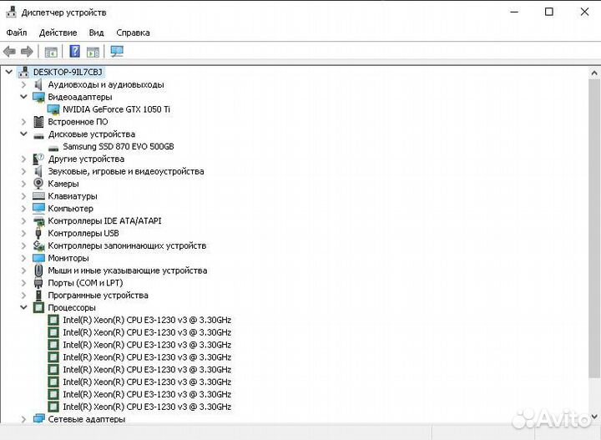
Task: Click the Камеры category icon
Action: [x=38, y=184]
